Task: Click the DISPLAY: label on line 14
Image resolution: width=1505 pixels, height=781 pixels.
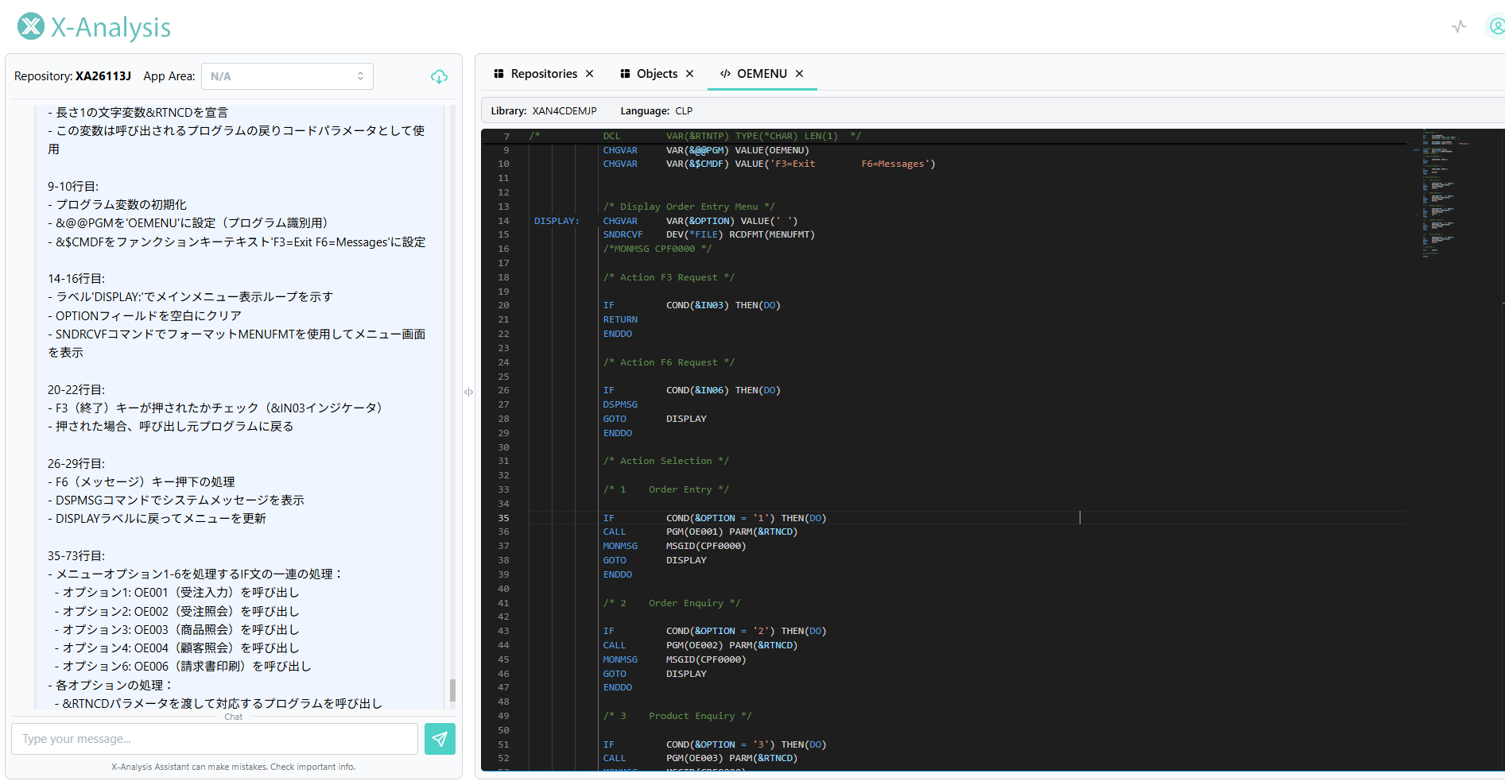Action: [x=557, y=221]
